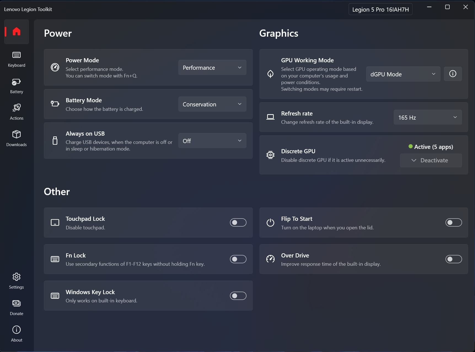The image size is (475, 352).
Task: Click the Over Drive speedometer icon
Action: (270, 259)
